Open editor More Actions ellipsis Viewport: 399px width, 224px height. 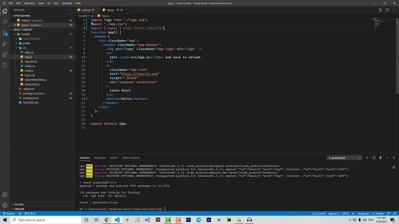tap(393, 10)
